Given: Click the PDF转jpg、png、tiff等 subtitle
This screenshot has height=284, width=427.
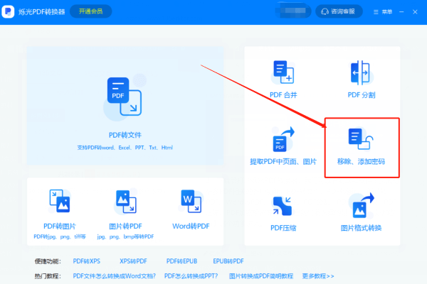Looking at the screenshot, I should pos(60,236).
